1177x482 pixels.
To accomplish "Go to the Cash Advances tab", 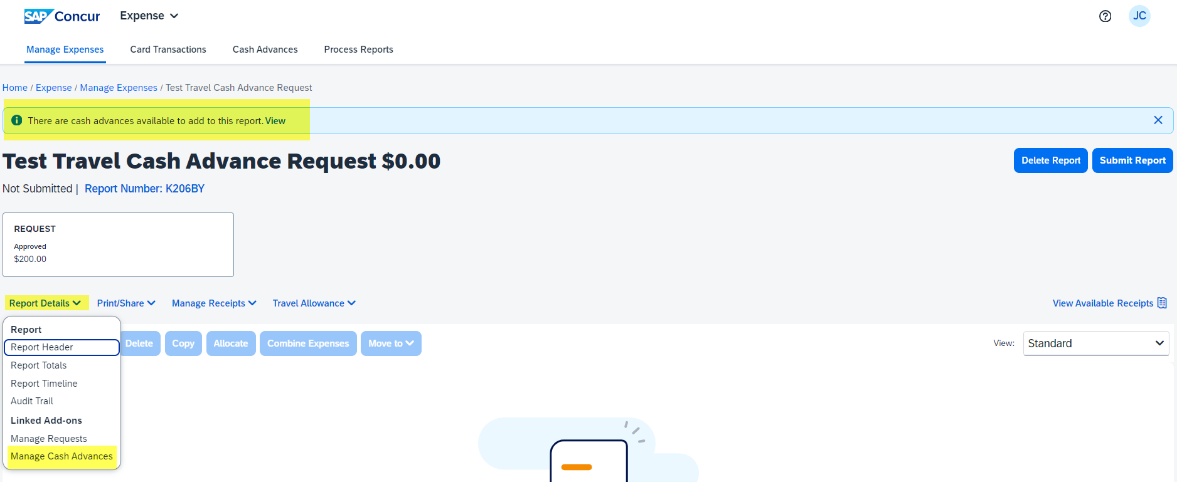I will coord(265,50).
